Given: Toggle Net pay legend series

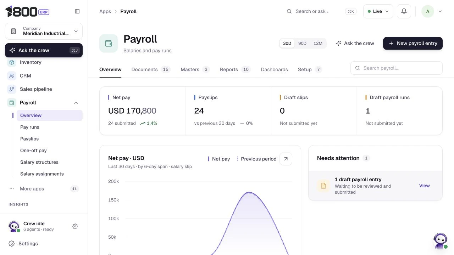Looking at the screenshot, I should [219, 159].
